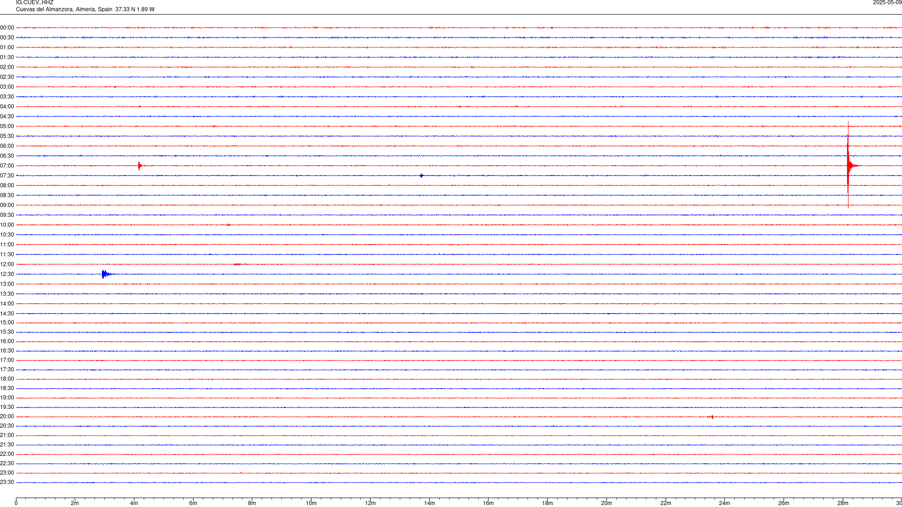Click the 0 tick on the time axis
Image resolution: width=902 pixels, height=507 pixels.
coord(16,503)
